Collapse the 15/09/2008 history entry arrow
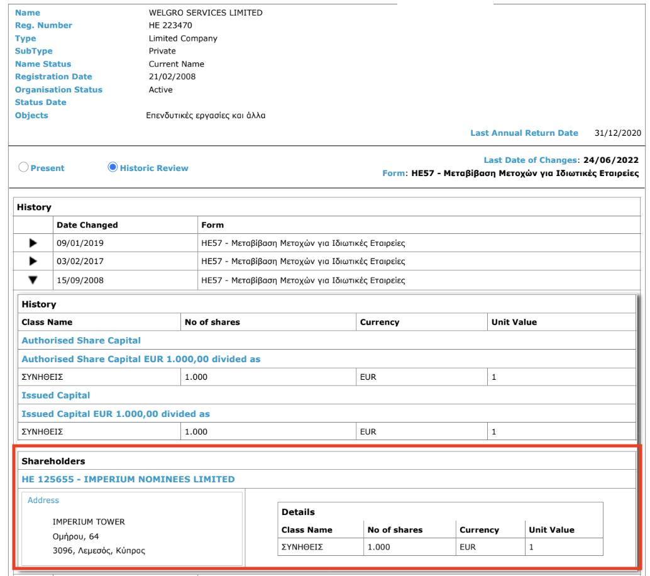 click(33, 280)
